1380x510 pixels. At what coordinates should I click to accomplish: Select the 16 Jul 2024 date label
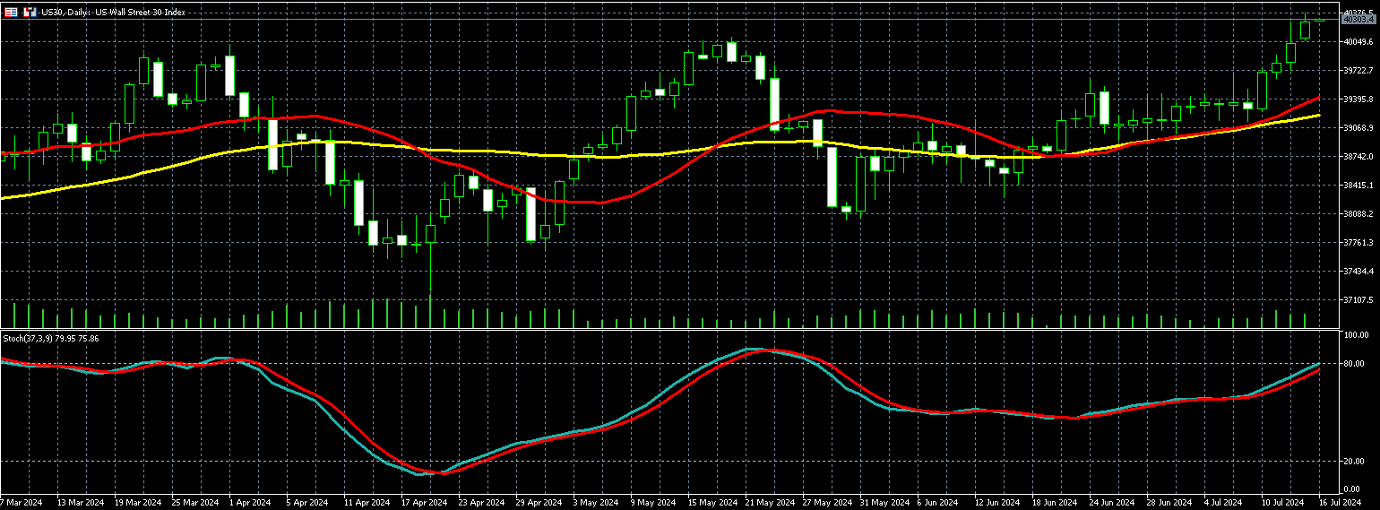(1339, 503)
